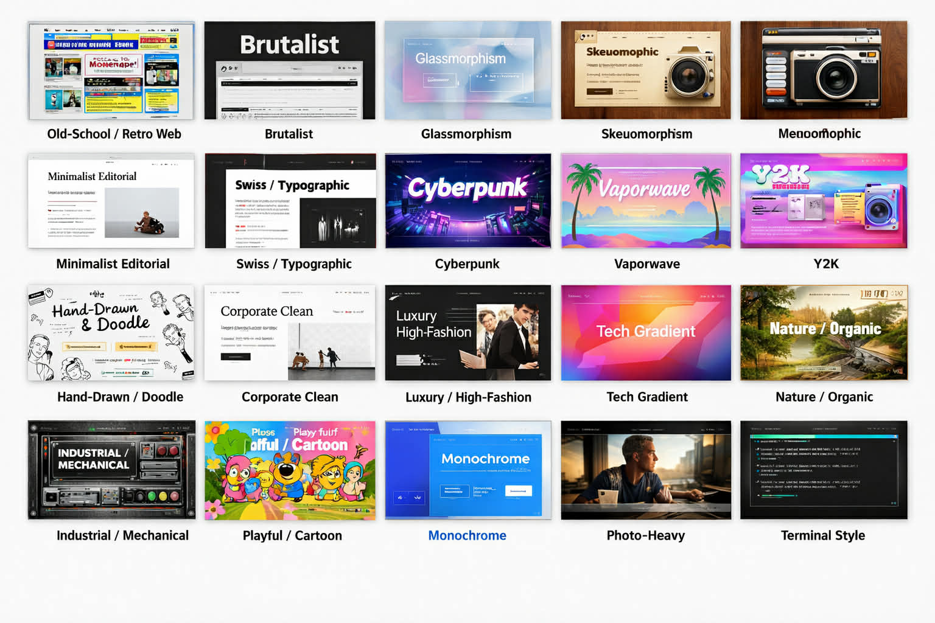Image resolution: width=935 pixels, height=623 pixels.
Task: Pick the Vaporwave palm-tree thumbnail
Action: [x=646, y=201]
